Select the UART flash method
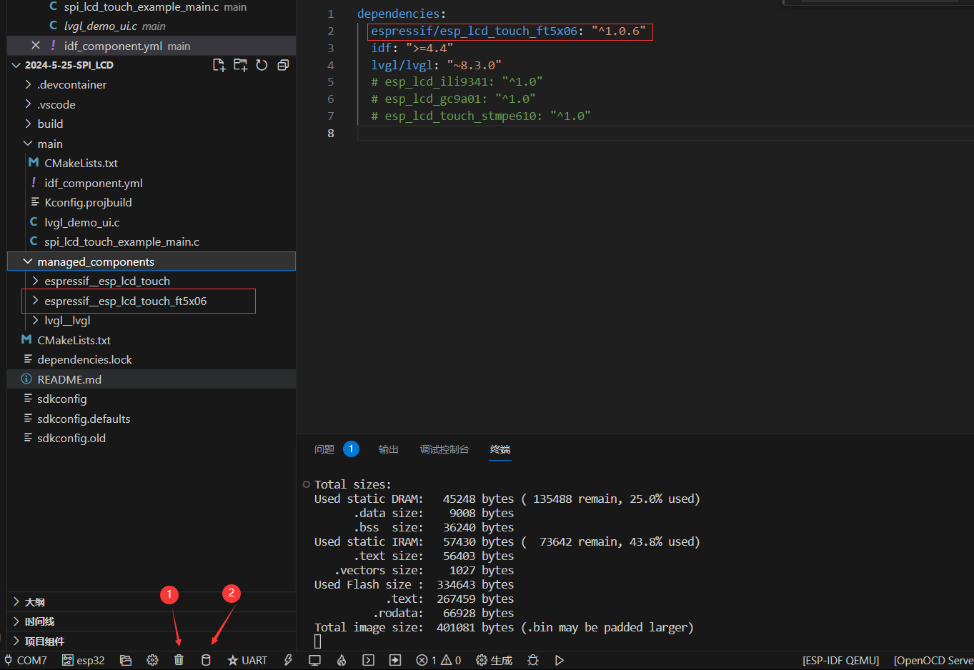Image resolution: width=974 pixels, height=670 pixels. (247, 660)
